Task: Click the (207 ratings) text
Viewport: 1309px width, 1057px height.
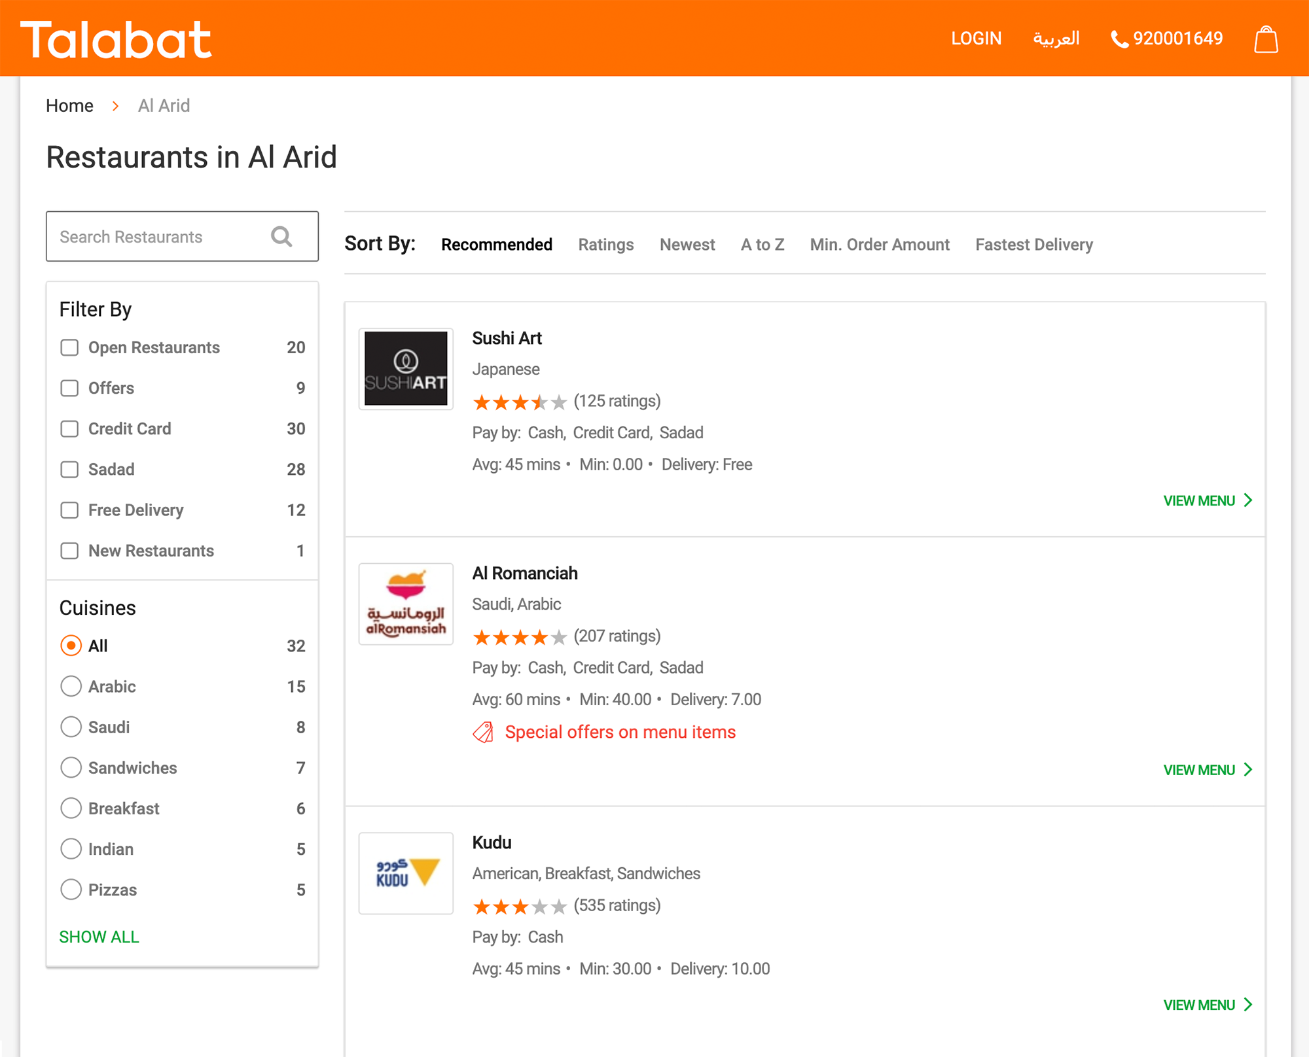Action: pyautogui.click(x=617, y=636)
